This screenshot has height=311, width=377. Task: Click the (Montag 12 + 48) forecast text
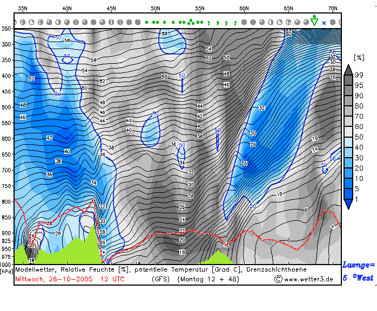[x=208, y=279]
